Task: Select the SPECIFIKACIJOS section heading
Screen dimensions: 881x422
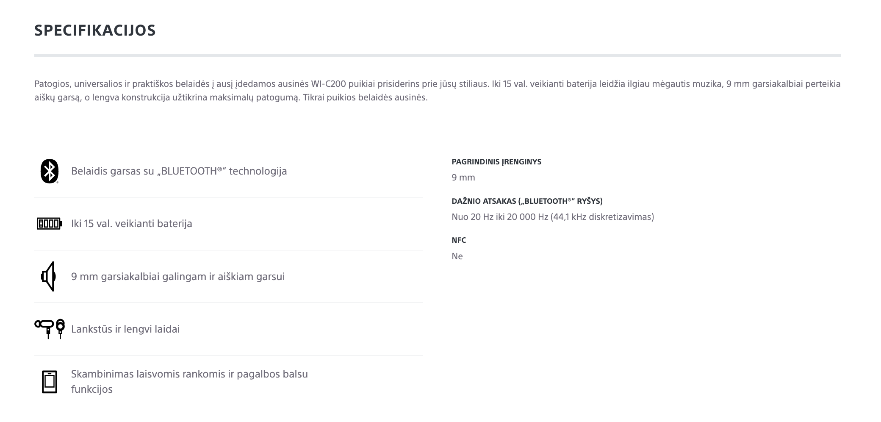Action: tap(95, 31)
